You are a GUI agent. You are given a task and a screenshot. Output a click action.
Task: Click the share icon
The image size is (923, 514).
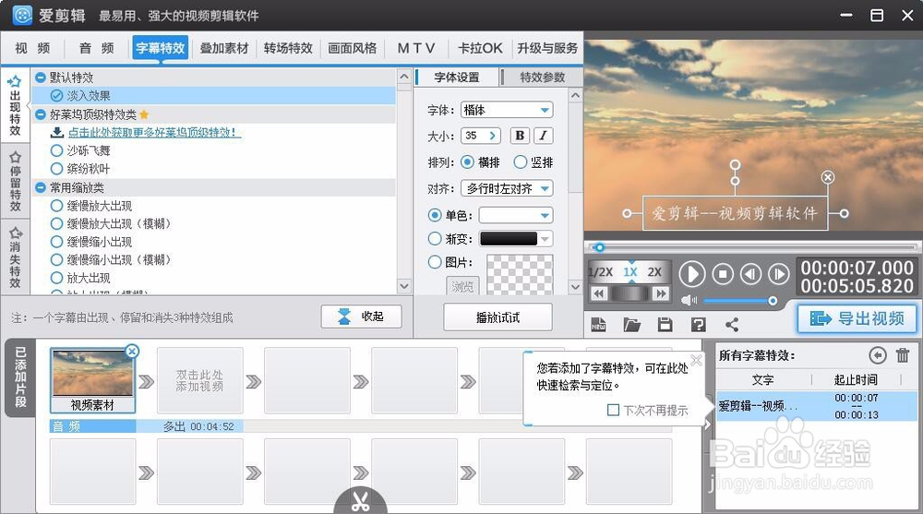pos(732,325)
